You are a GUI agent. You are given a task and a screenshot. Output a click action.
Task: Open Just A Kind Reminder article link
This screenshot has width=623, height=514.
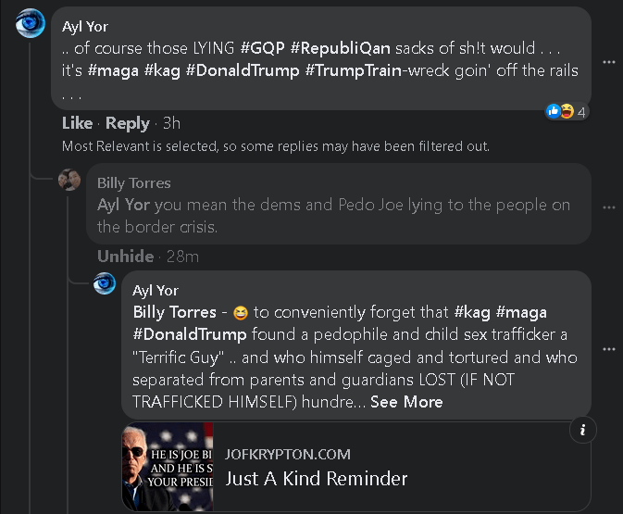(x=317, y=479)
